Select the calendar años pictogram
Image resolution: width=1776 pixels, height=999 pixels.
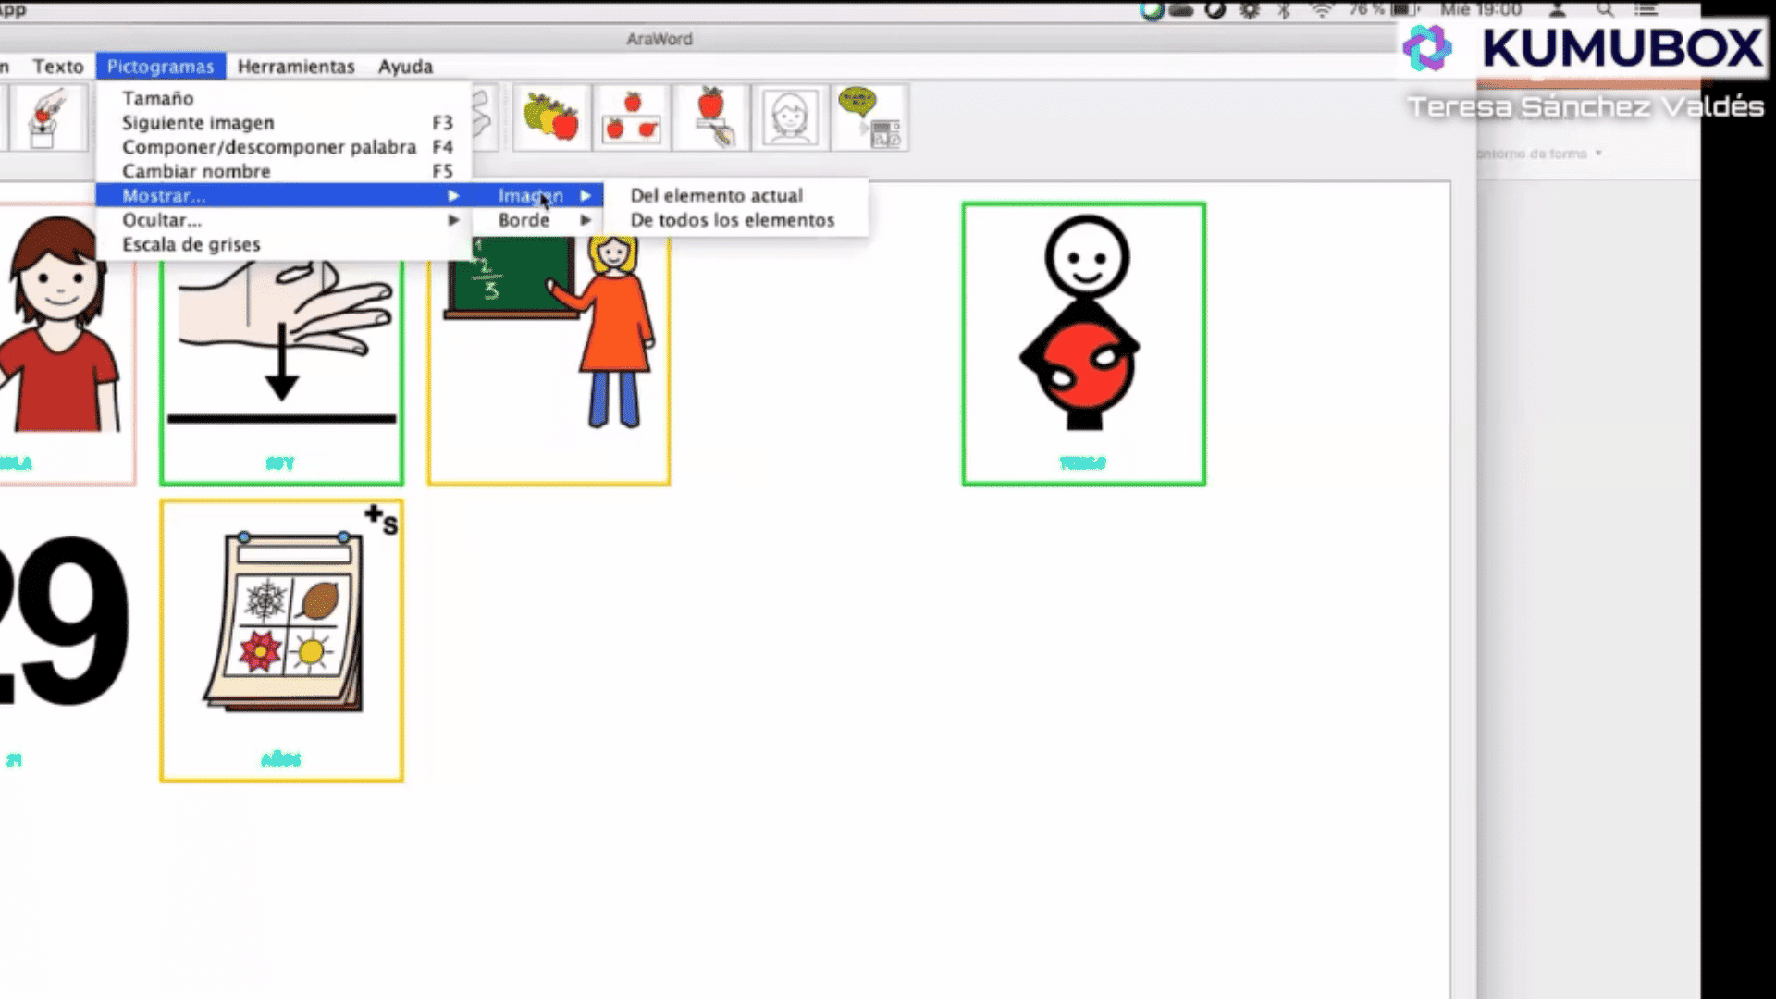pos(281,641)
